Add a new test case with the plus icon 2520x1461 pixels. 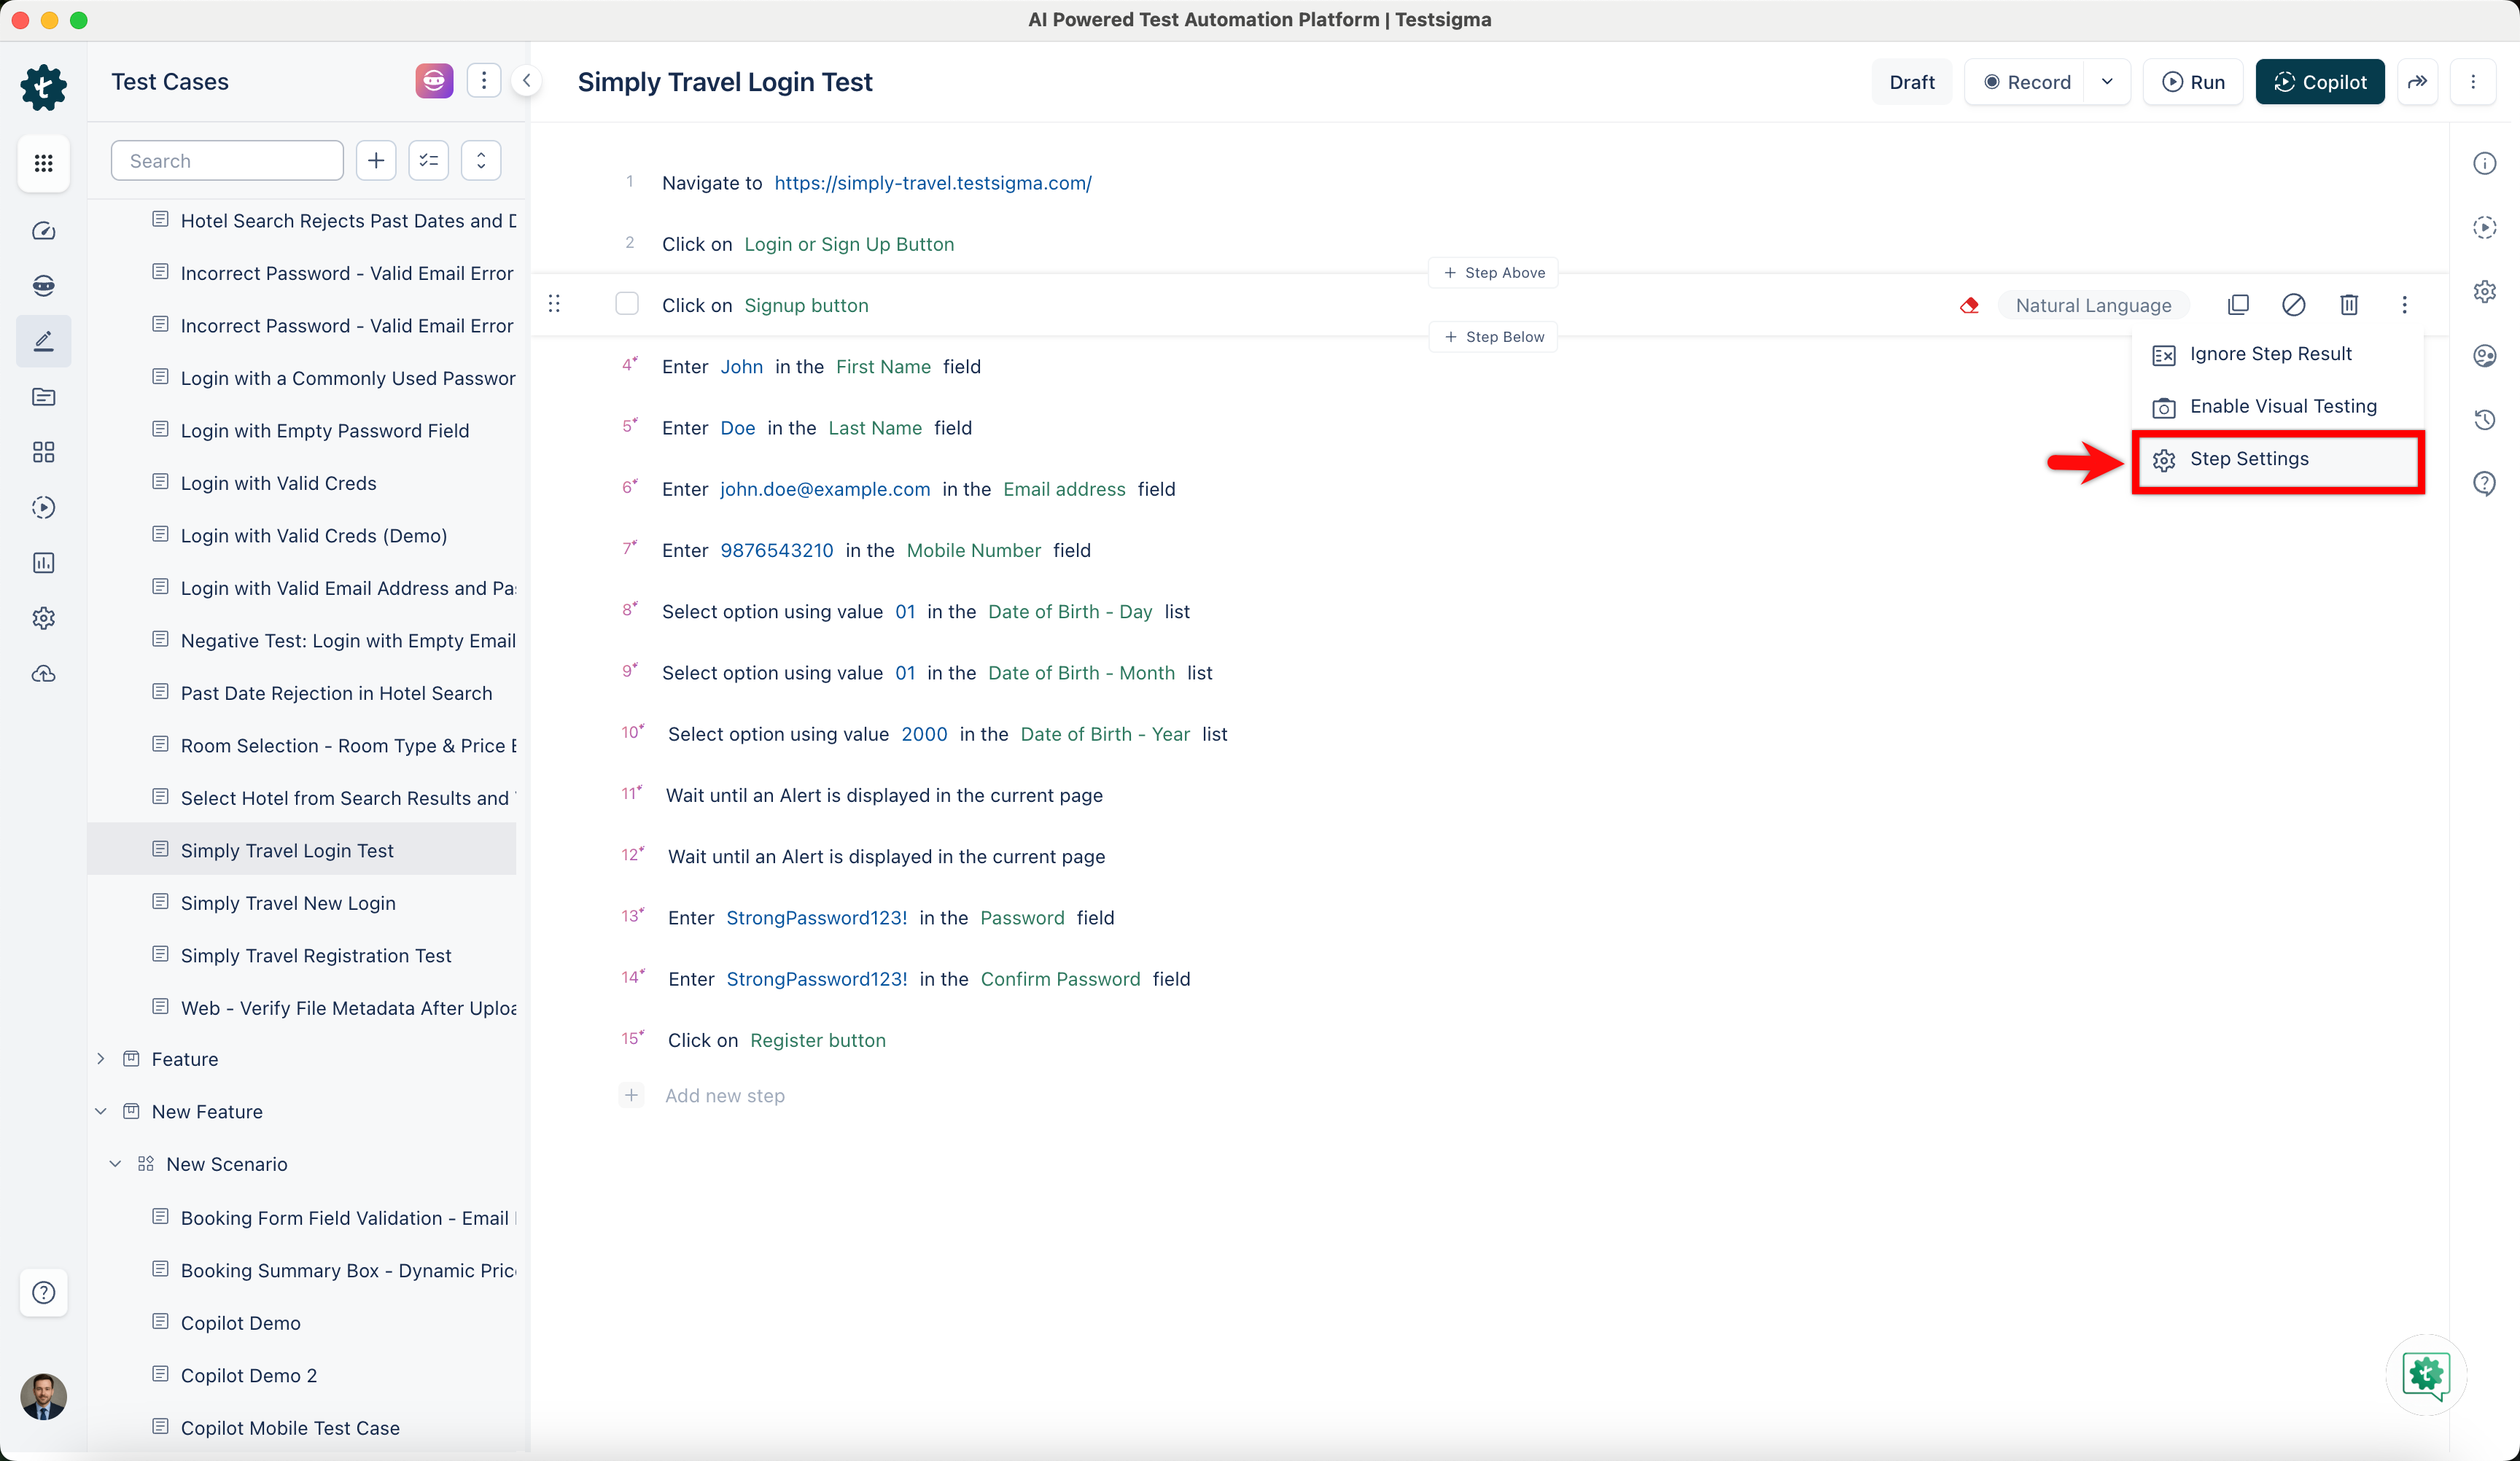pyautogui.click(x=376, y=161)
